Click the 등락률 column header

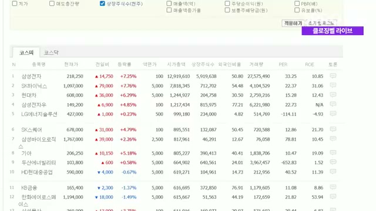click(x=125, y=64)
